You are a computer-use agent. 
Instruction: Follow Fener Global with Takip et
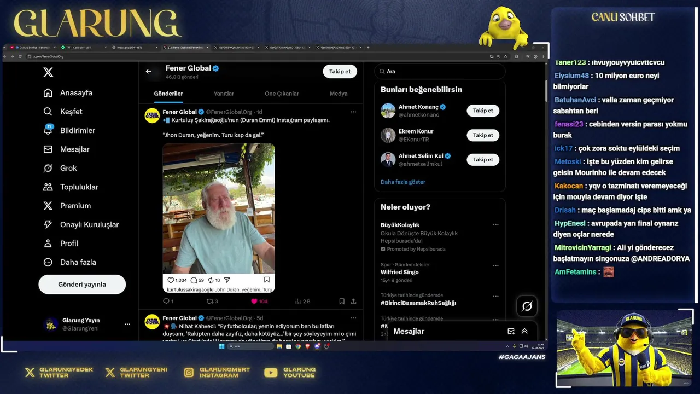click(340, 72)
